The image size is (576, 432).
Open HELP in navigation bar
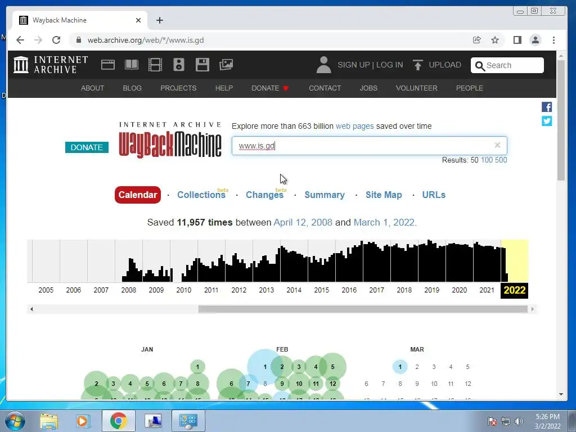point(224,88)
